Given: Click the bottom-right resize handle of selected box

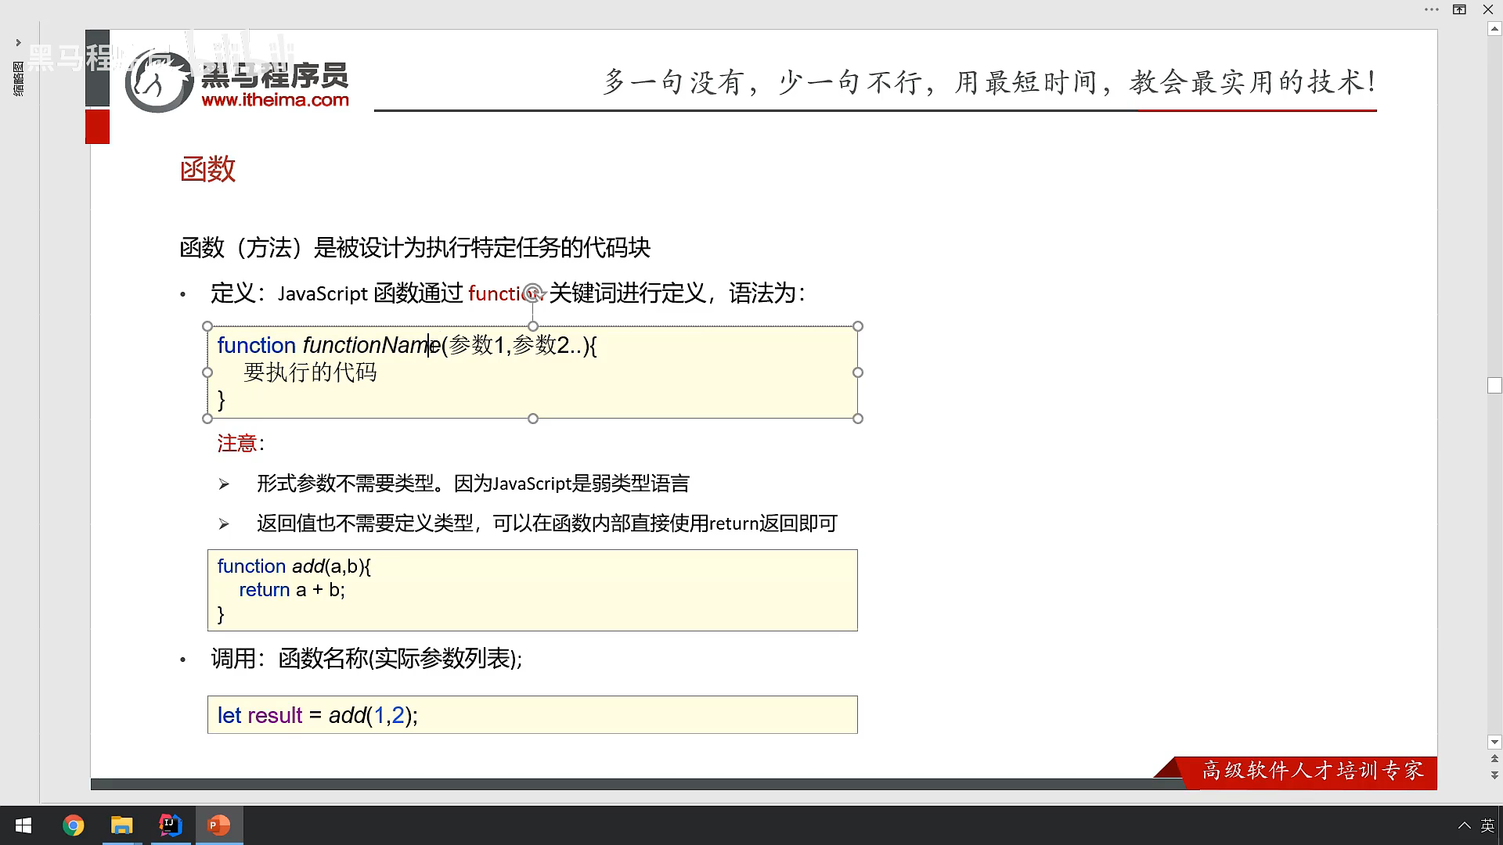Looking at the screenshot, I should coord(858,419).
